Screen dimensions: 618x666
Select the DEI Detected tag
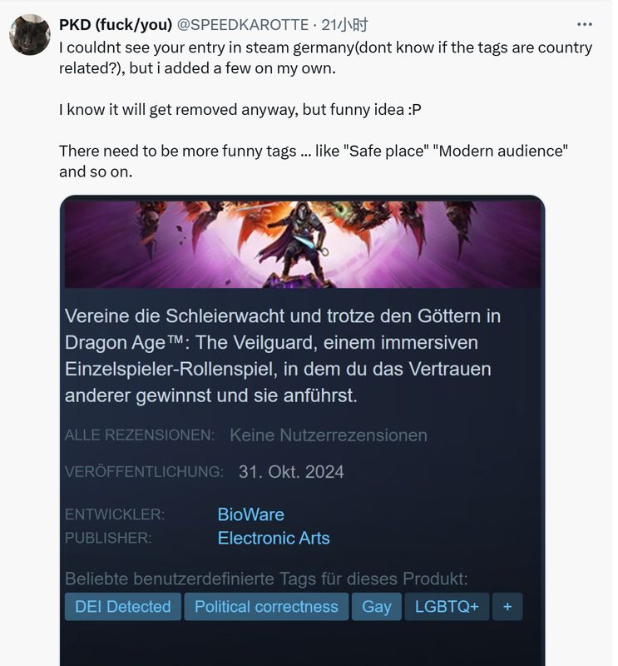pyautogui.click(x=122, y=607)
